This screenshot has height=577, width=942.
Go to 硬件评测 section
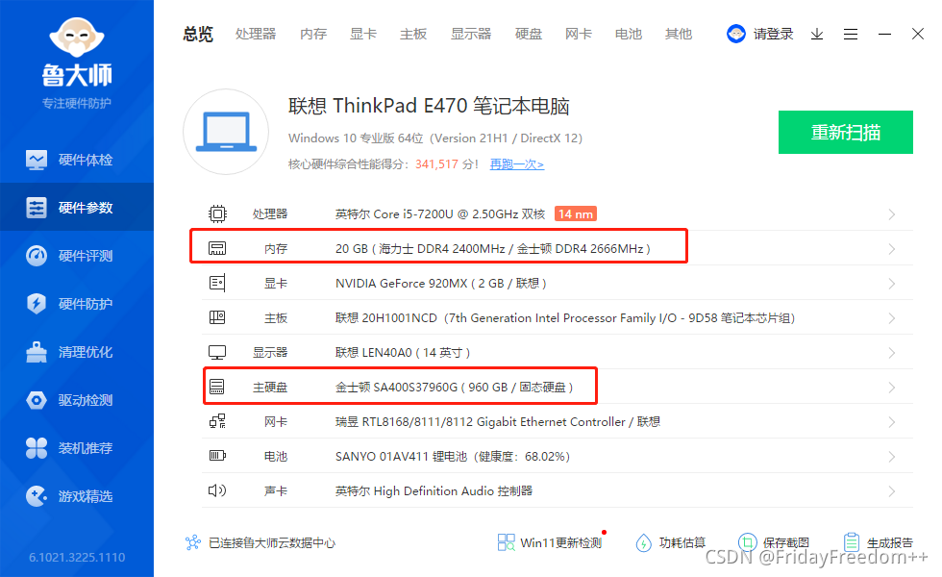(77, 256)
